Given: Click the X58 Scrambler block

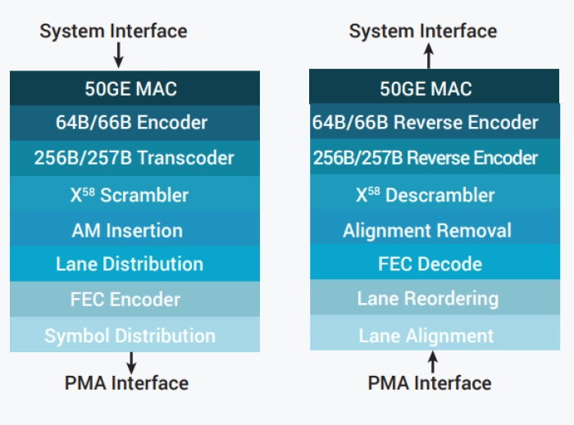Looking at the screenshot, I should pyautogui.click(x=134, y=194).
